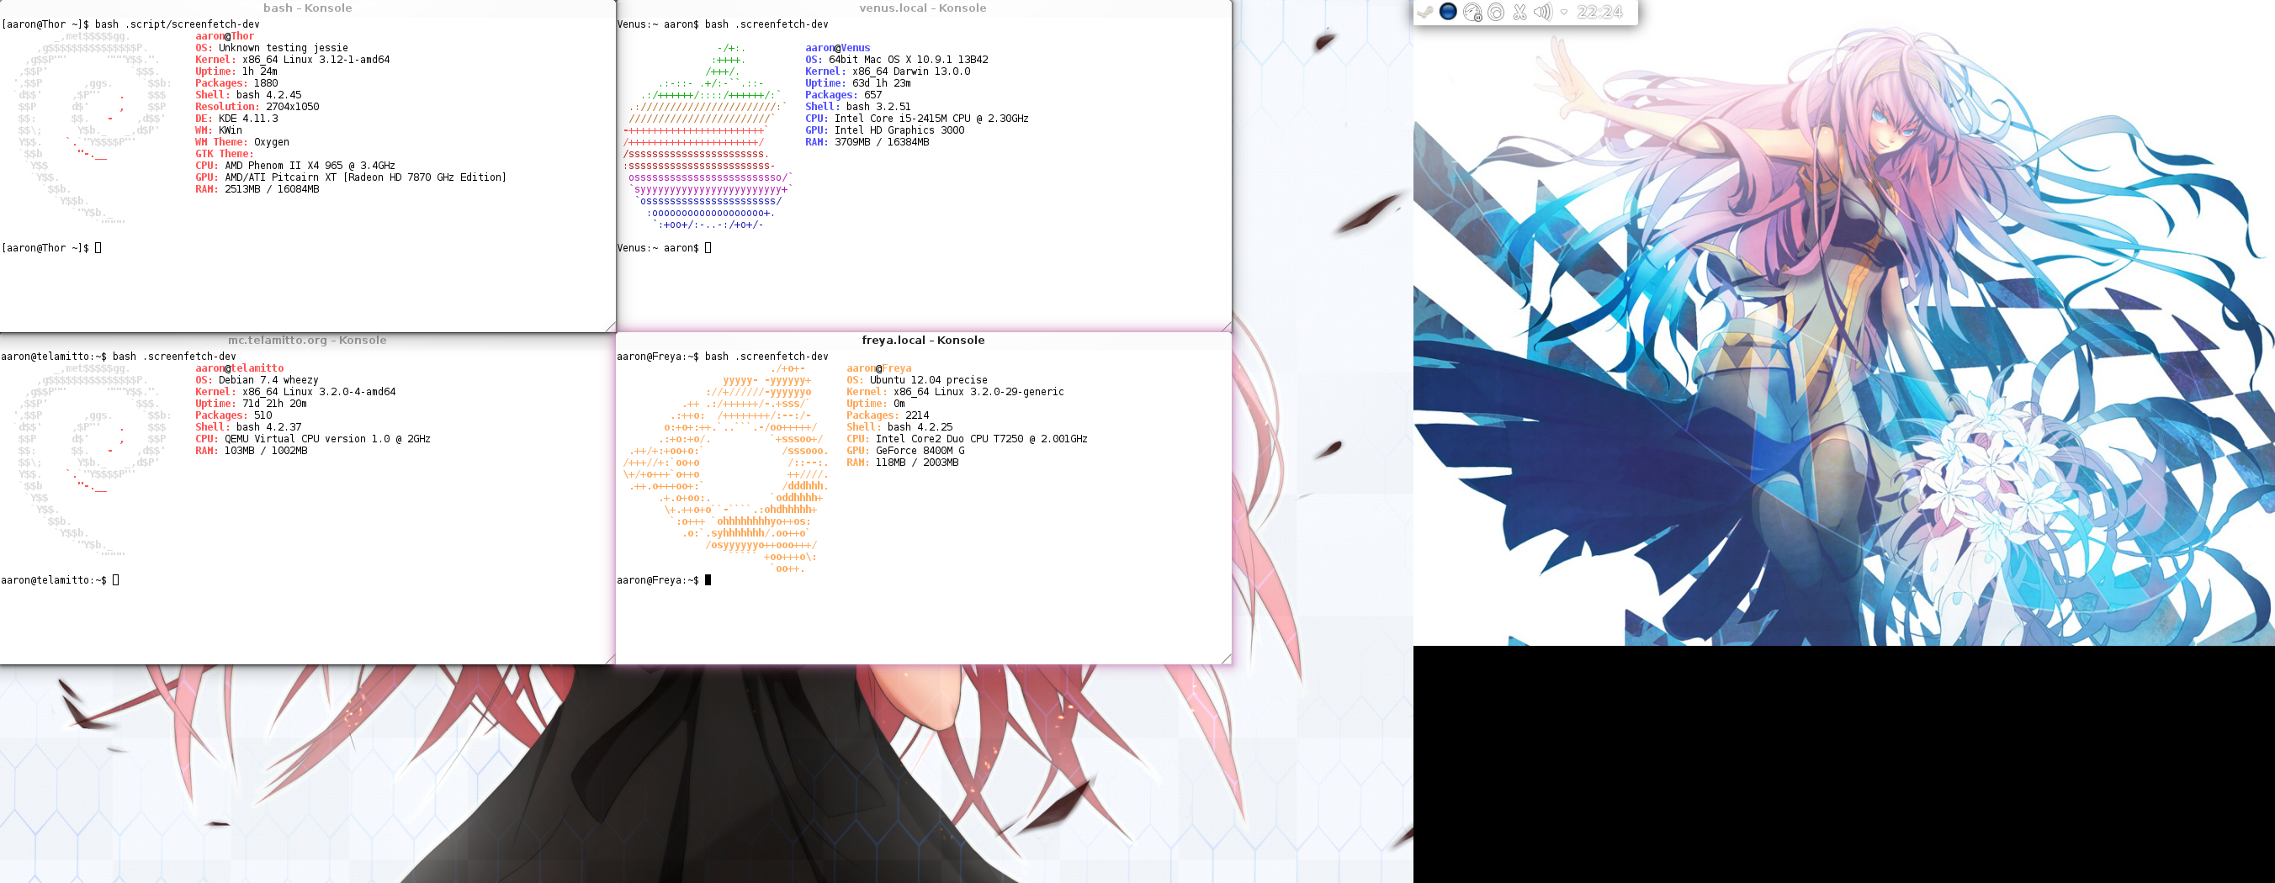Click 'Packages: 657' line

tap(843, 95)
